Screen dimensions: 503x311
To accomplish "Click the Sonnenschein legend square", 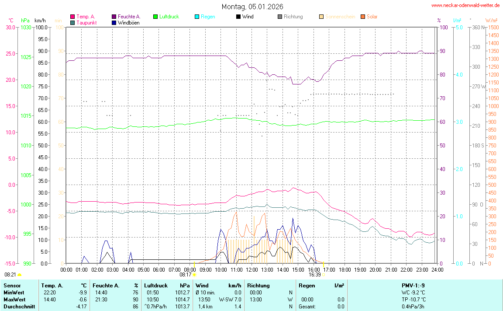I will coord(321,17).
